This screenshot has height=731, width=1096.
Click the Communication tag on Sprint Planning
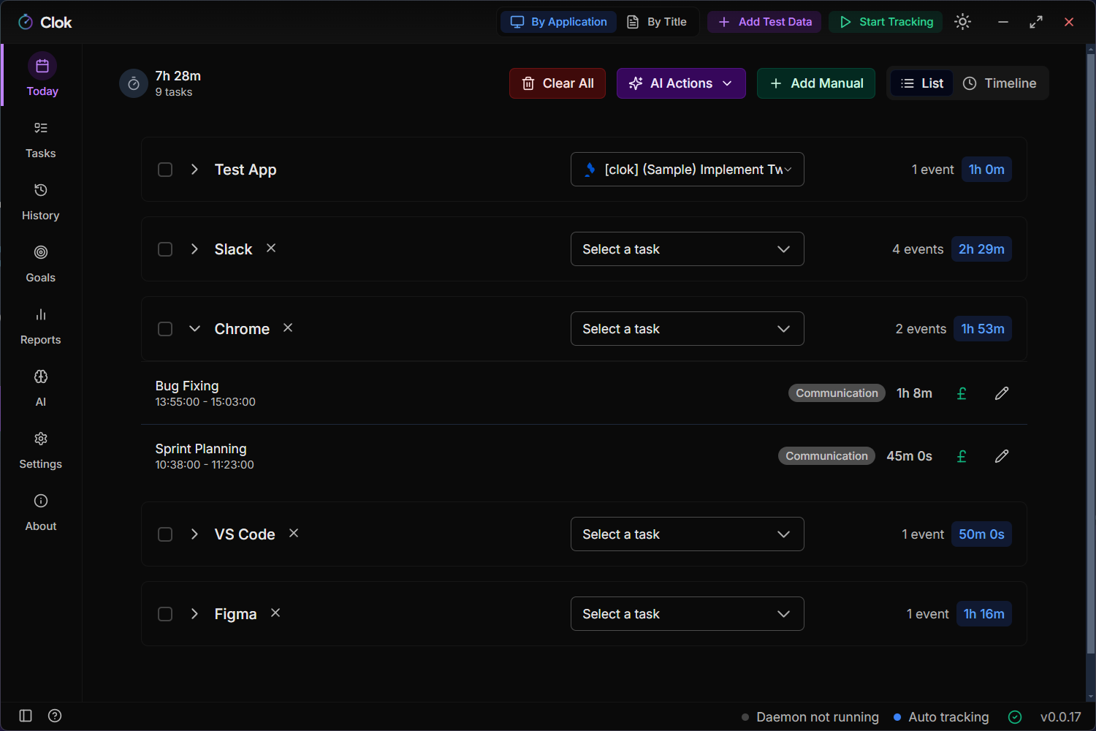click(x=826, y=456)
